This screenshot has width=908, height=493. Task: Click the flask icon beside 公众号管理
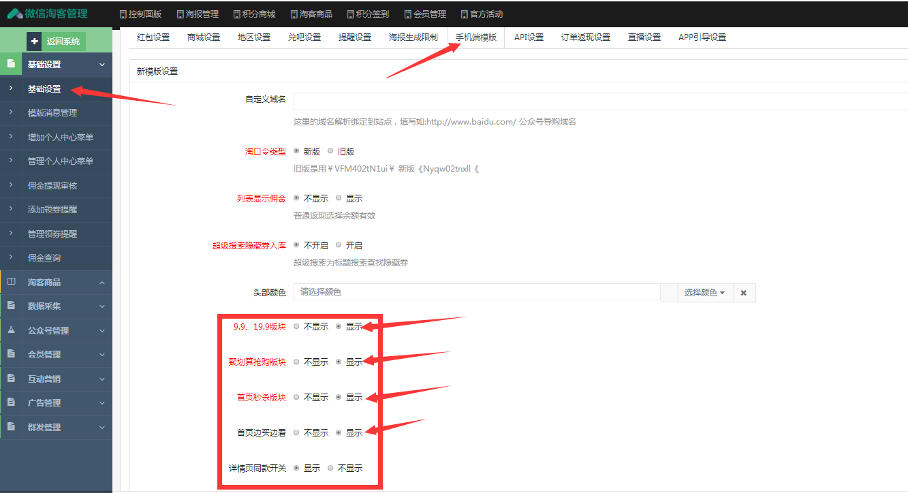[11, 330]
